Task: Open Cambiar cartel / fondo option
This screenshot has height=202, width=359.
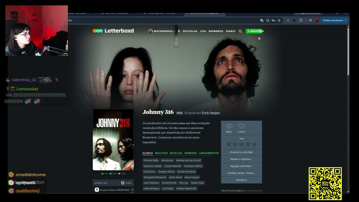Action: click(x=241, y=173)
